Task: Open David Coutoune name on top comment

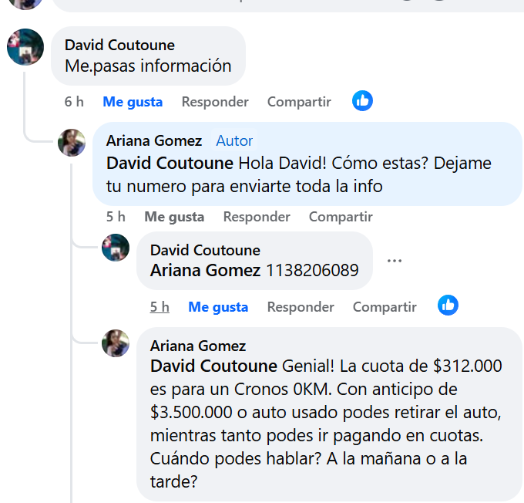Action: pos(119,46)
